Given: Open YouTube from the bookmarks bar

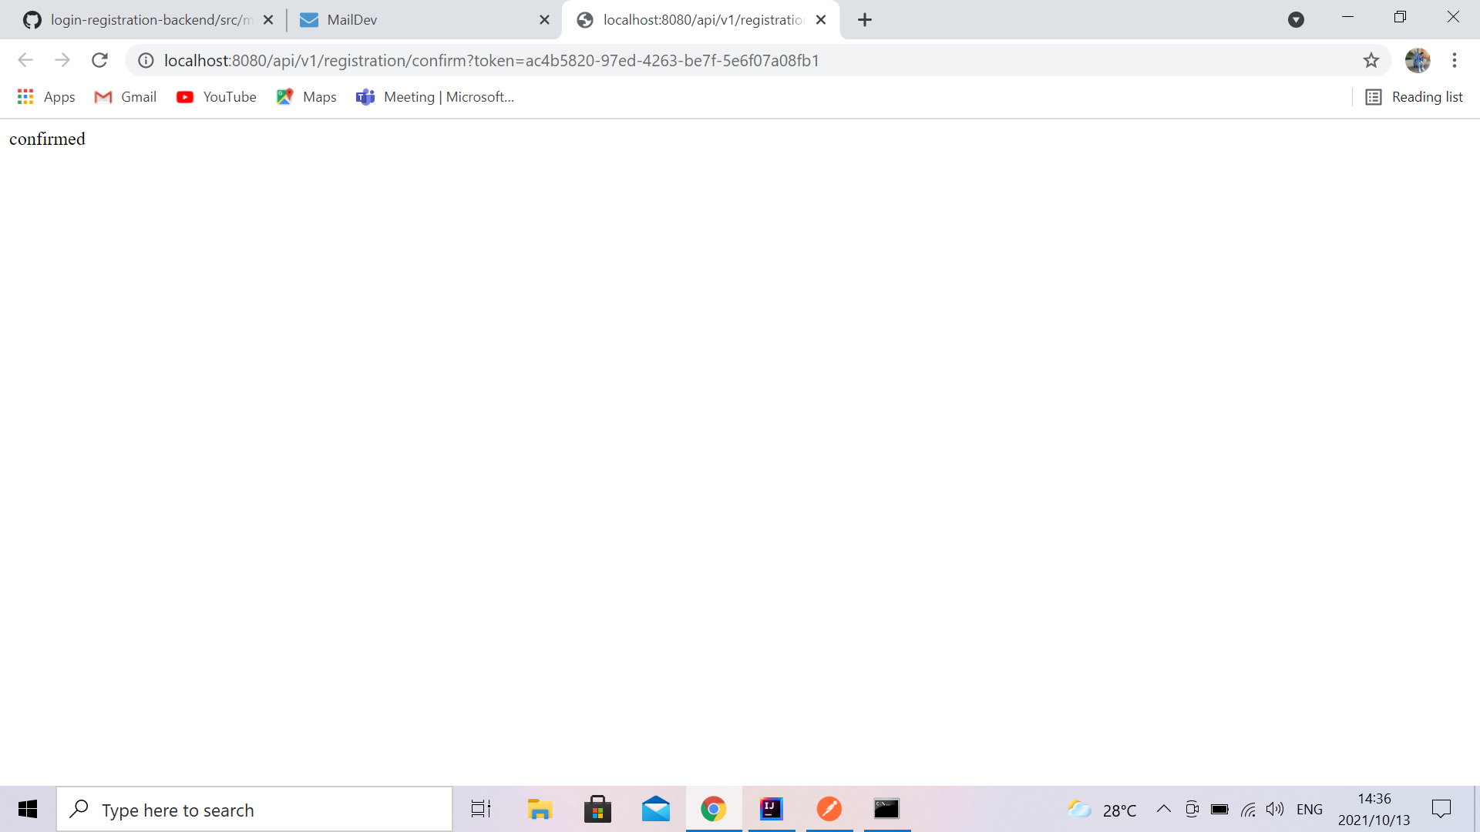Looking at the screenshot, I should pyautogui.click(x=216, y=97).
